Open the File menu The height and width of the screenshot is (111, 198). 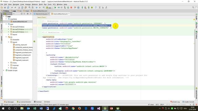pyautogui.click(x=2, y=4)
